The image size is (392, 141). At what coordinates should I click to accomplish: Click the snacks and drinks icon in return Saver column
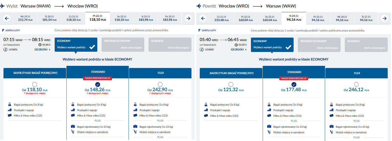point(206,110)
